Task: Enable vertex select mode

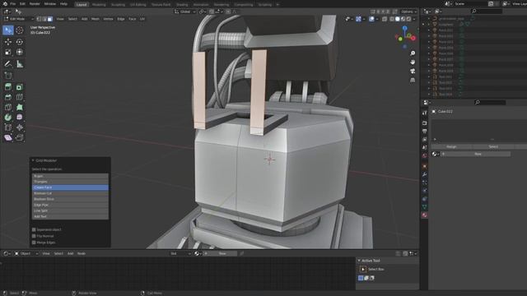Action: (39, 19)
